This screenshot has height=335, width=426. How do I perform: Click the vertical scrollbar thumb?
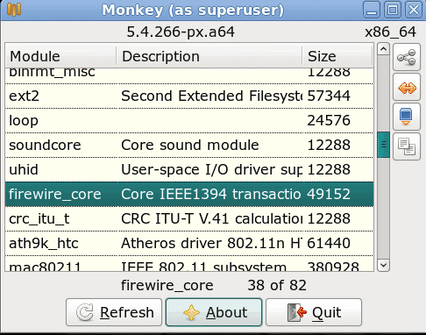[383, 145]
